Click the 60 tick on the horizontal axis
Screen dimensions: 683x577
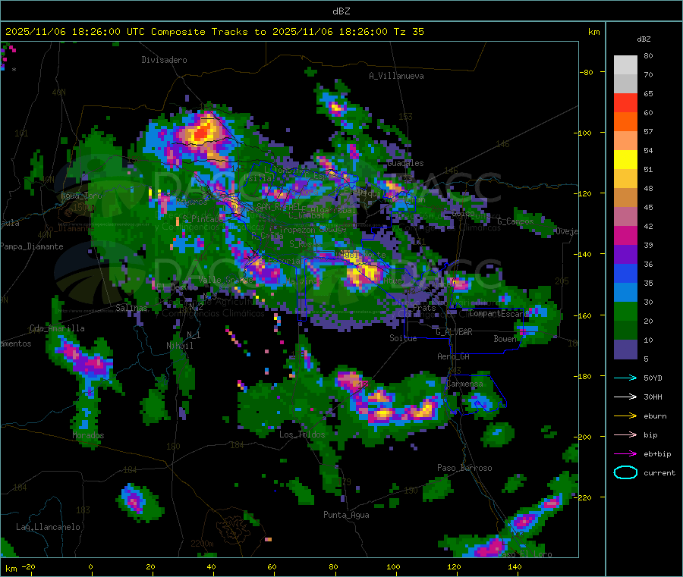272,566
